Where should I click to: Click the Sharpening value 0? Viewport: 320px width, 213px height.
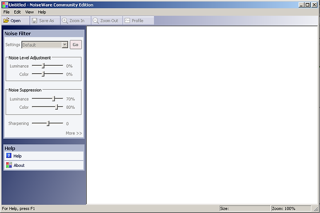68,124
